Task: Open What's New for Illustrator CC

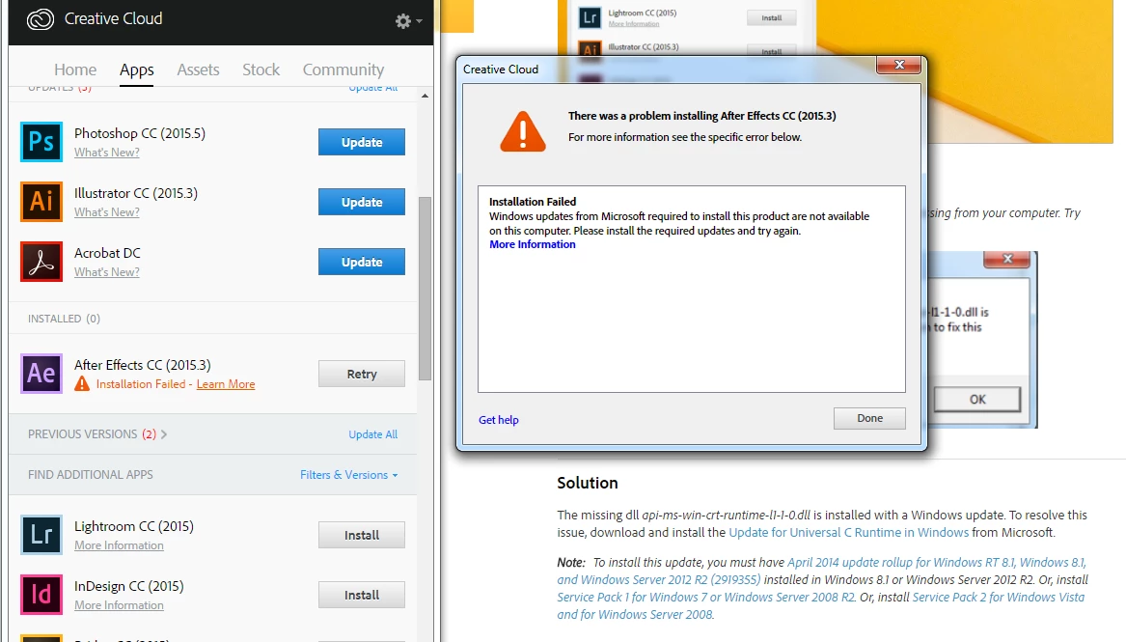Action: (107, 211)
